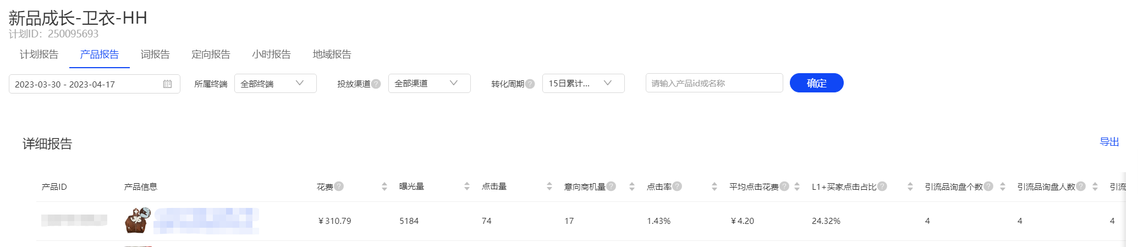Click the product thumbnail in first row
Image resolution: width=1138 pixels, height=247 pixels.
pos(138,221)
